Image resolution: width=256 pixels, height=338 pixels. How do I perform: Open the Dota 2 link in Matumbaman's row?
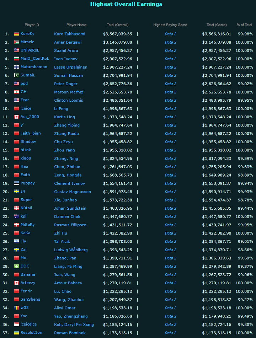(170, 67)
